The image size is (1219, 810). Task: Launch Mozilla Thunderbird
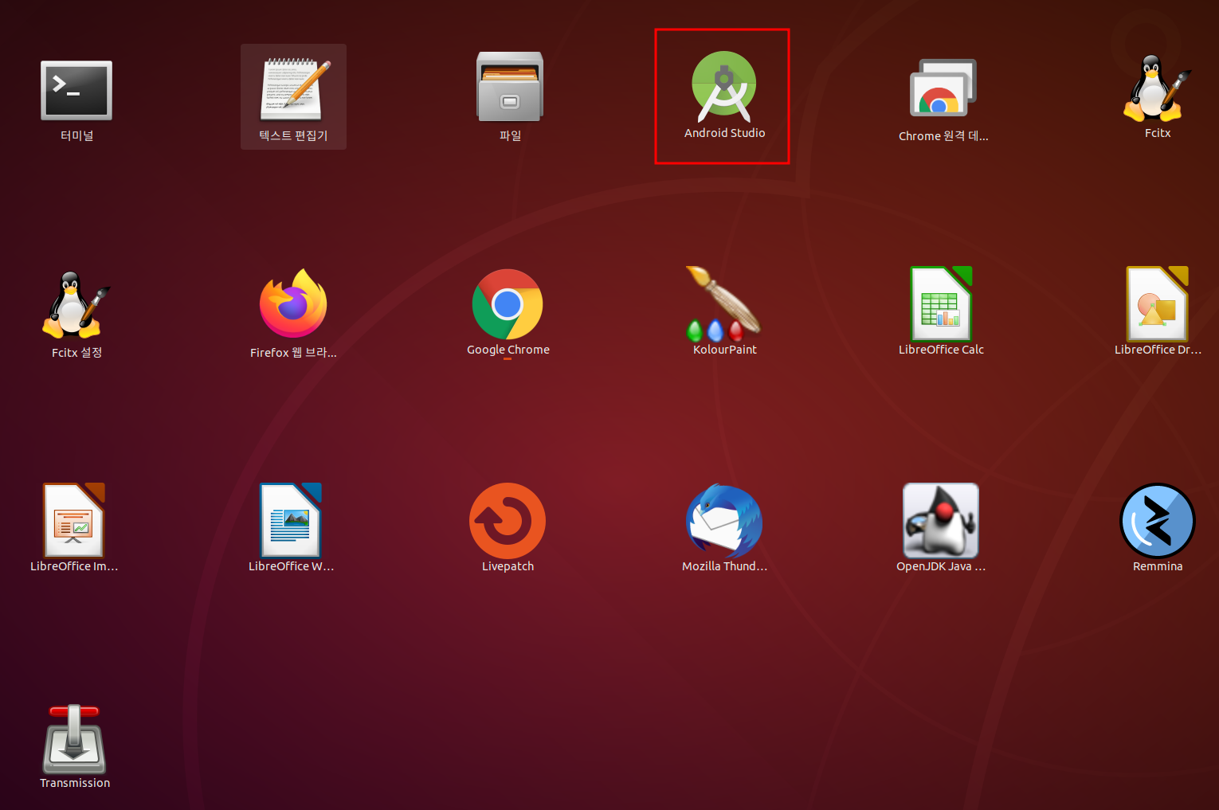click(724, 521)
